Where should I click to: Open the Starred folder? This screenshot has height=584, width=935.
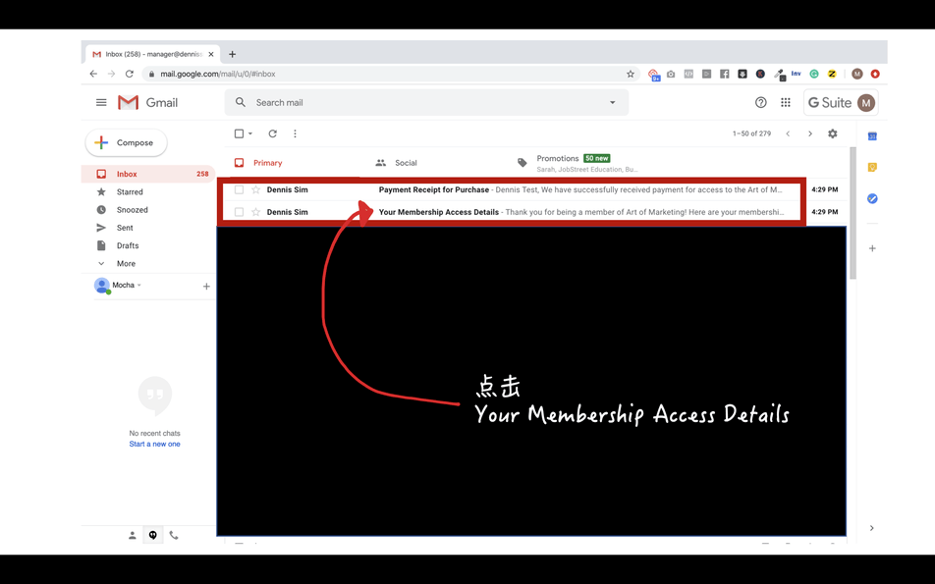tap(148, 192)
